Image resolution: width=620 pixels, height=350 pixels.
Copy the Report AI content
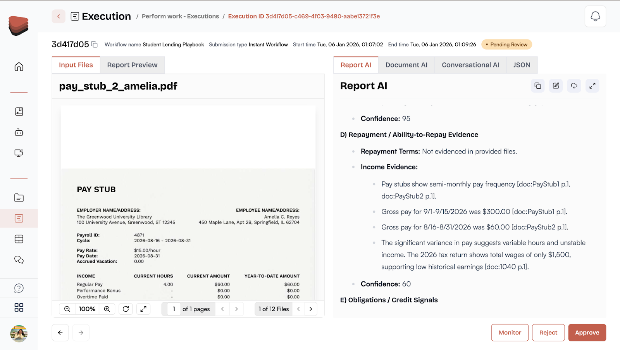pos(537,86)
